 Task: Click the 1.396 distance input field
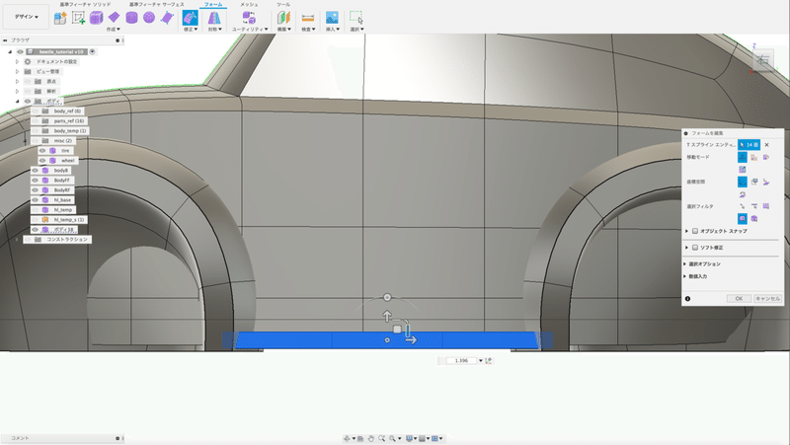461,360
